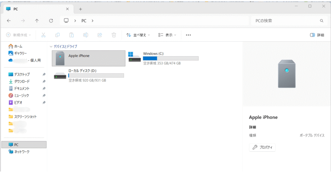331x173 pixels.
Task: Open the 表示 view dropdown
Action: pyautogui.click(x=167, y=35)
